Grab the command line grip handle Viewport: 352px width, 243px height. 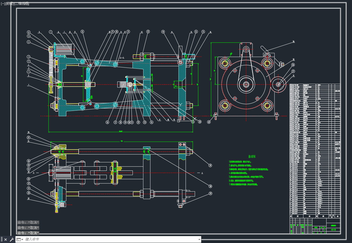[x=2, y=240]
